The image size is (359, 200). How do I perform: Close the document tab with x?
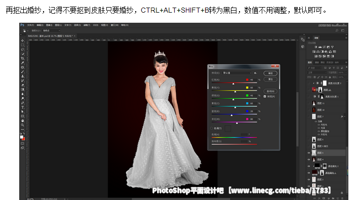coord(74,36)
